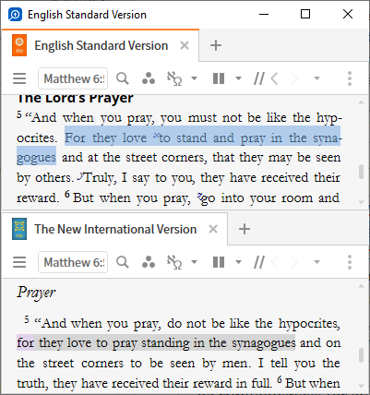Toggle ESV multiple resources columns icon
Screen dimensions: 370x395
click(x=219, y=78)
